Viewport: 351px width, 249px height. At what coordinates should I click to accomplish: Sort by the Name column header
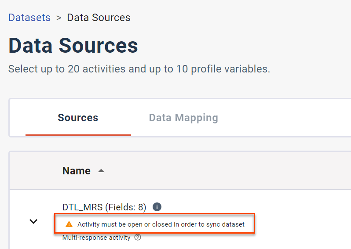point(77,171)
